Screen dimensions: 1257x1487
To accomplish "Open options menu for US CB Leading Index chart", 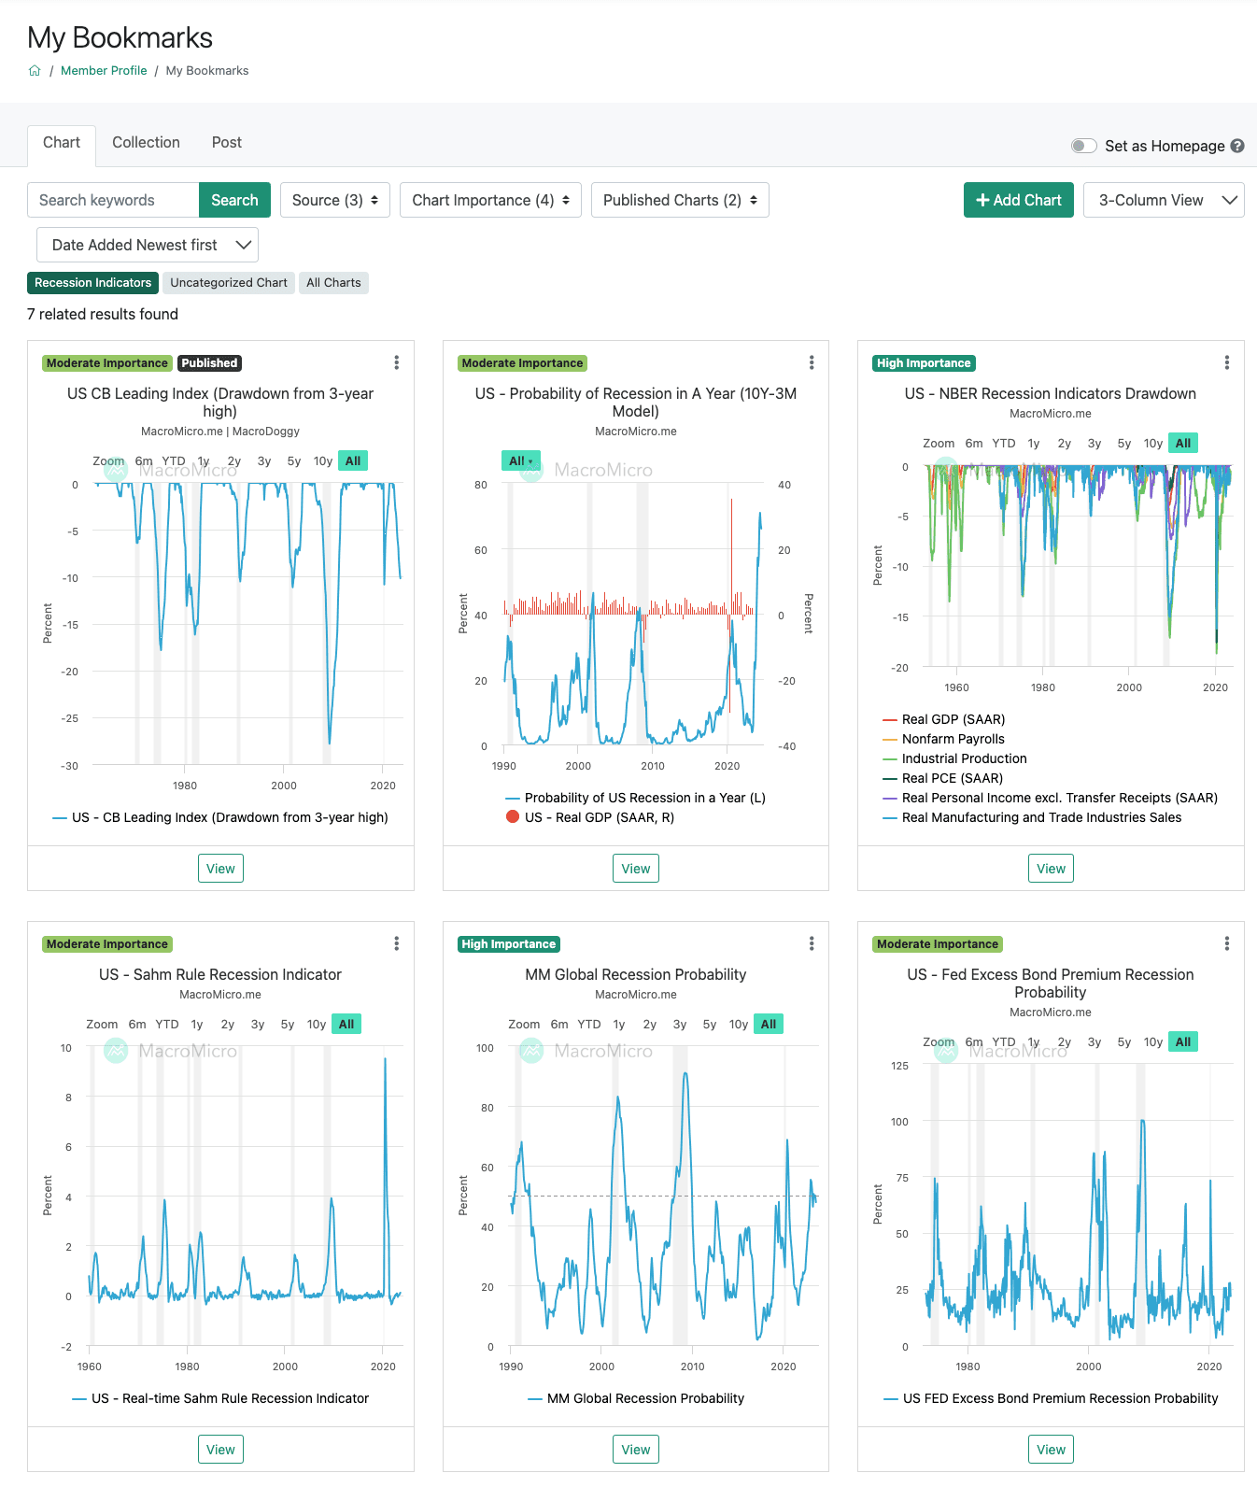I will 397,362.
